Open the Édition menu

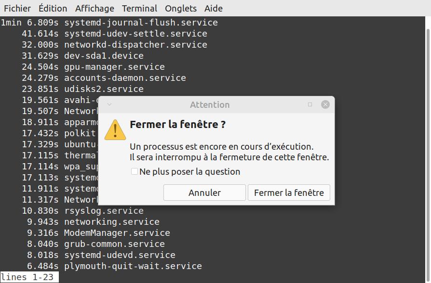point(53,8)
